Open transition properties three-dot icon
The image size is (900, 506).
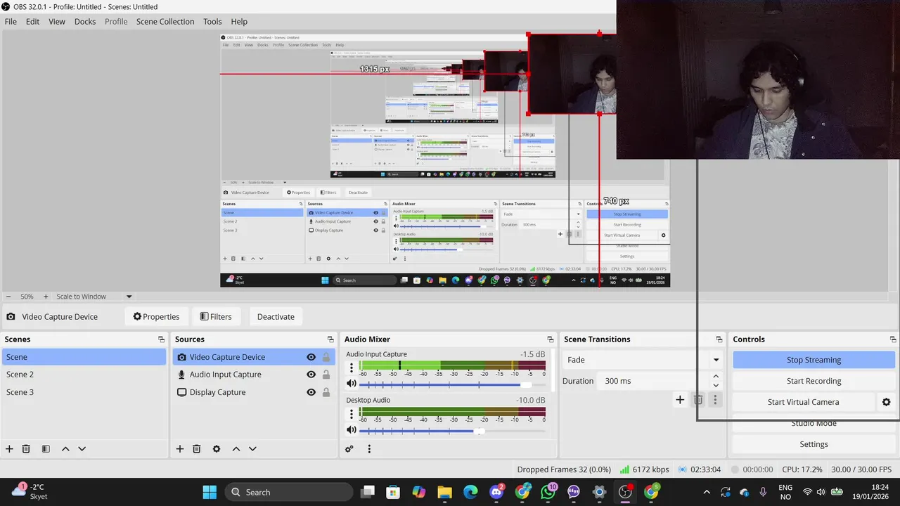point(715,400)
